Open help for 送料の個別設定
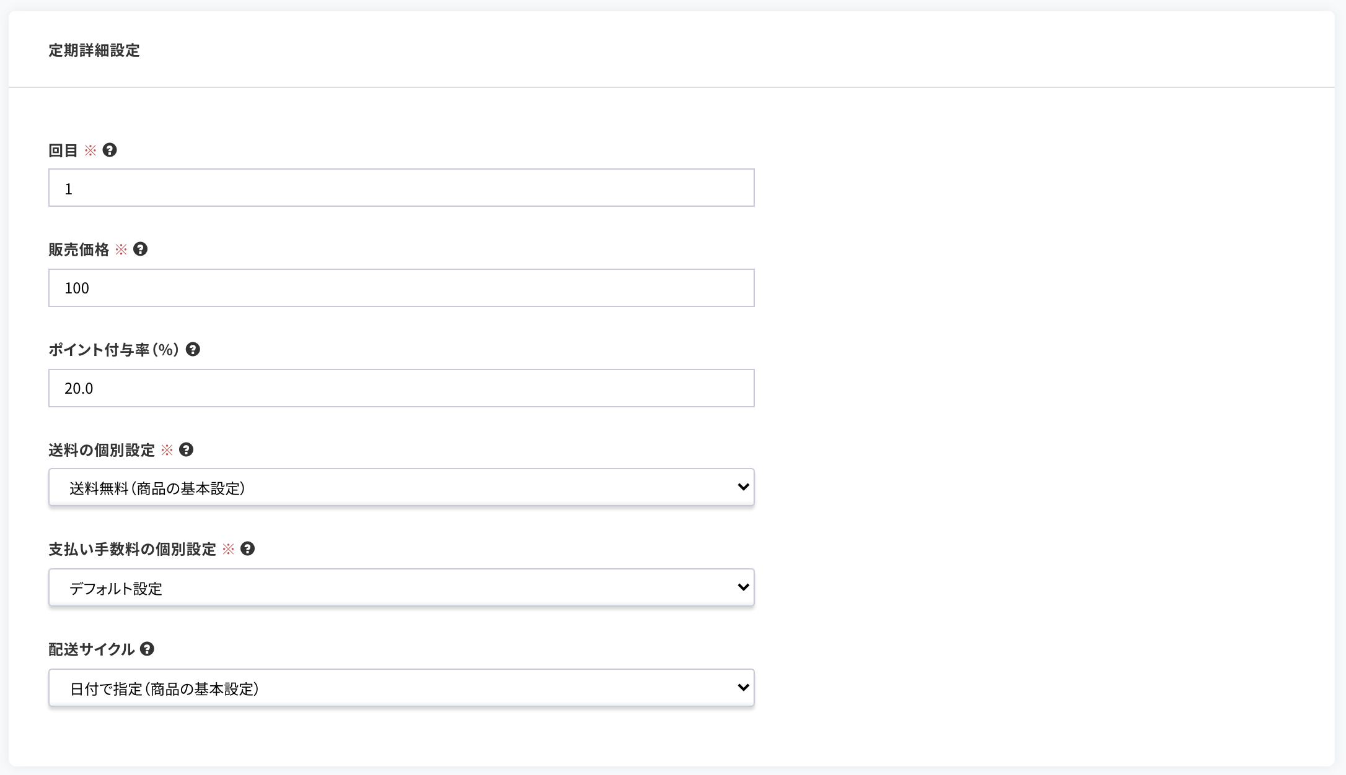The height and width of the screenshot is (775, 1346). pos(186,450)
